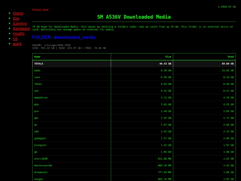Select the gba folder name

click(x=37, y=104)
